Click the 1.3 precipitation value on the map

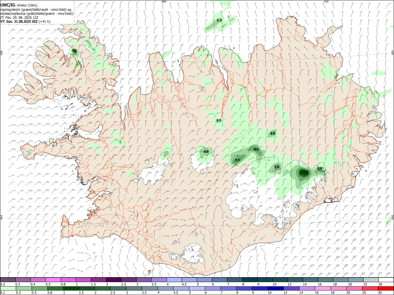pos(305,173)
